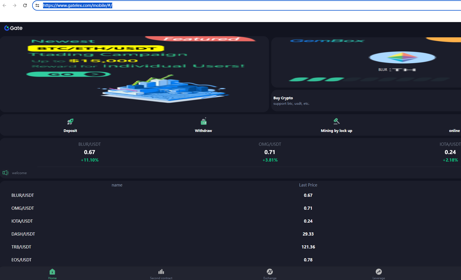Click the green GO campaign button
461x280 pixels.
[x=68, y=74]
